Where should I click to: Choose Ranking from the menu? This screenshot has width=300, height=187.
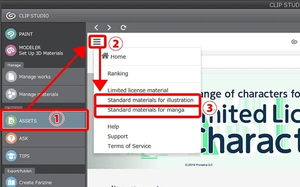117,73
